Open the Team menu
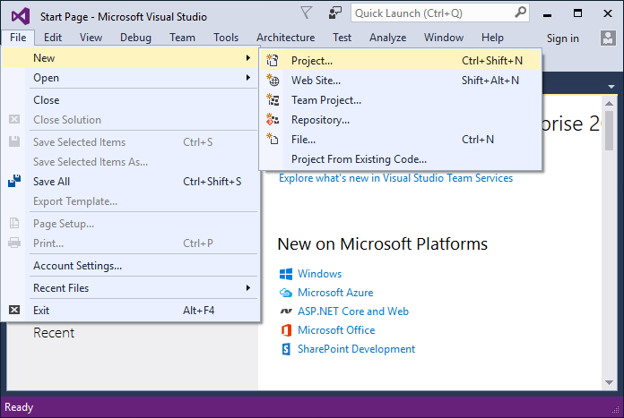The image size is (624, 418). [x=182, y=38]
